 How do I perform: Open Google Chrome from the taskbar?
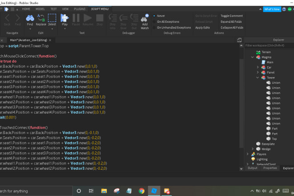point(142,191)
